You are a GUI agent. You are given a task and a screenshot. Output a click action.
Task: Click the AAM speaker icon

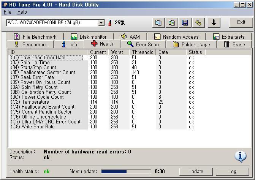[124, 36]
